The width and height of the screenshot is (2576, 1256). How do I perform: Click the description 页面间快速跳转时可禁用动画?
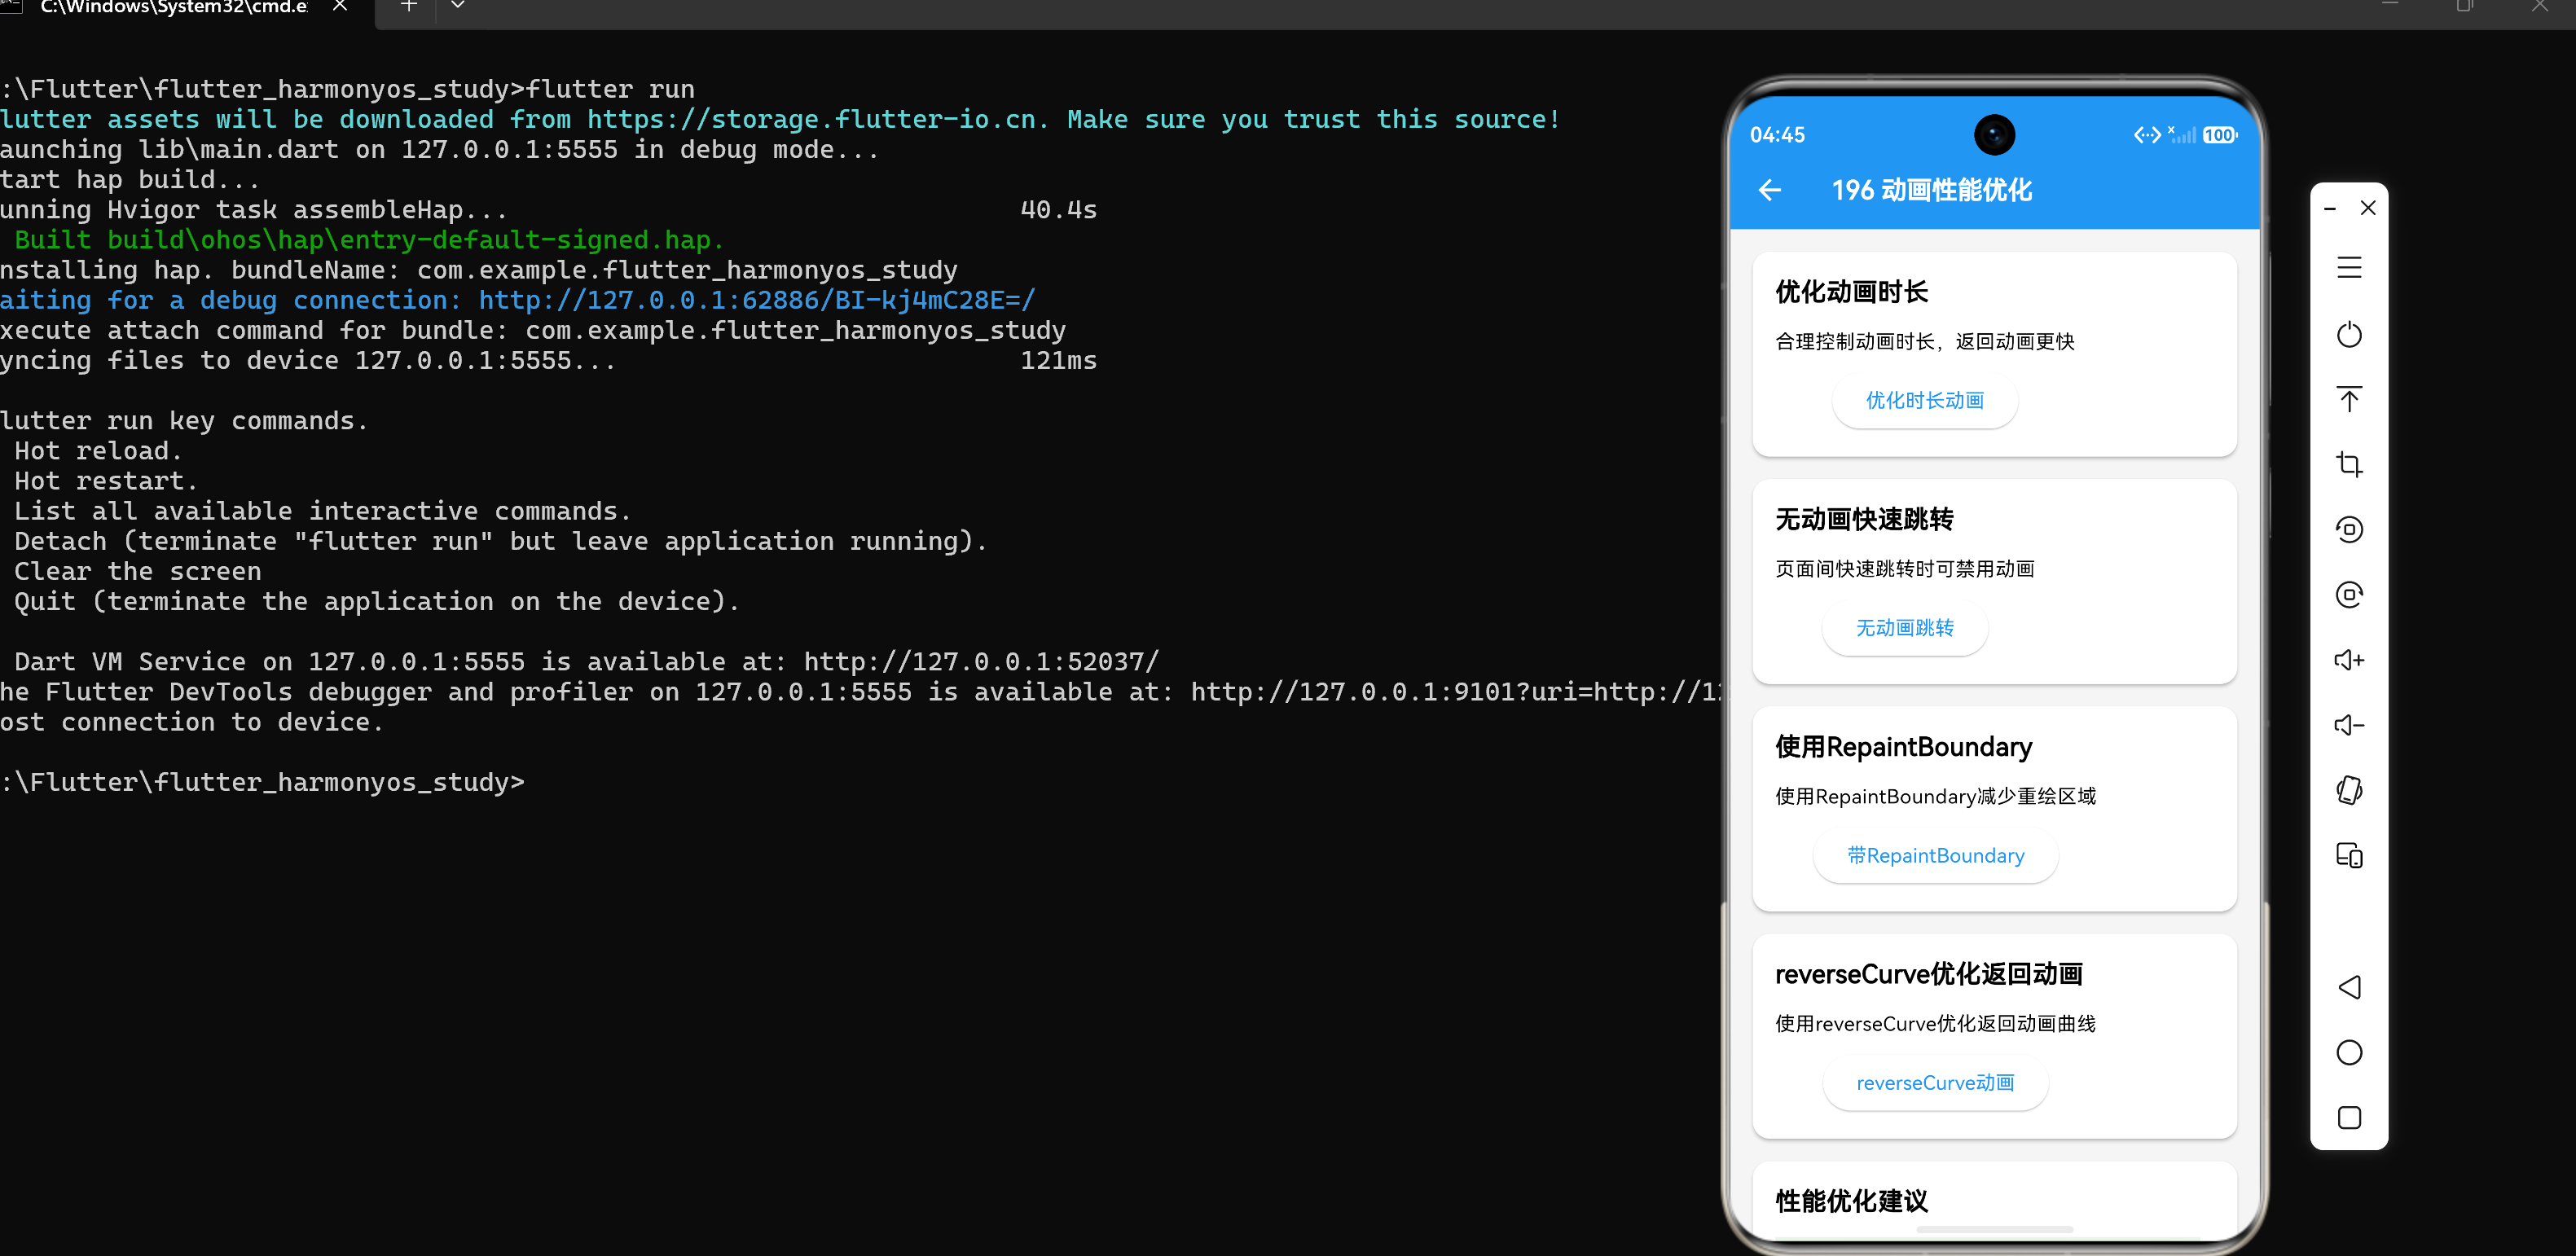[1905, 569]
